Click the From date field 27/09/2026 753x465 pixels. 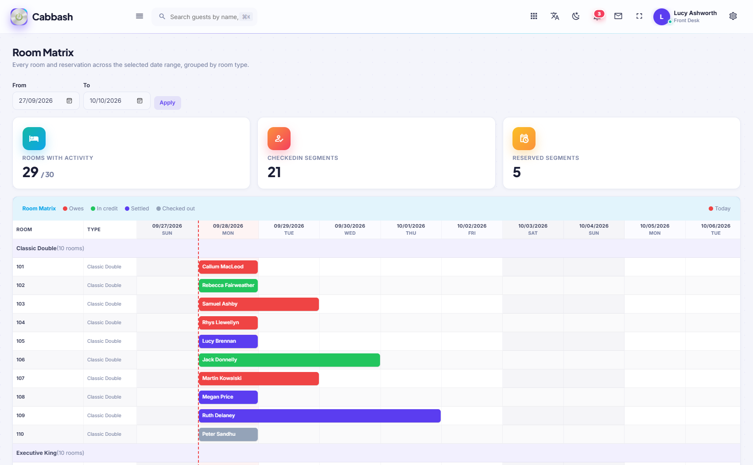coord(46,101)
